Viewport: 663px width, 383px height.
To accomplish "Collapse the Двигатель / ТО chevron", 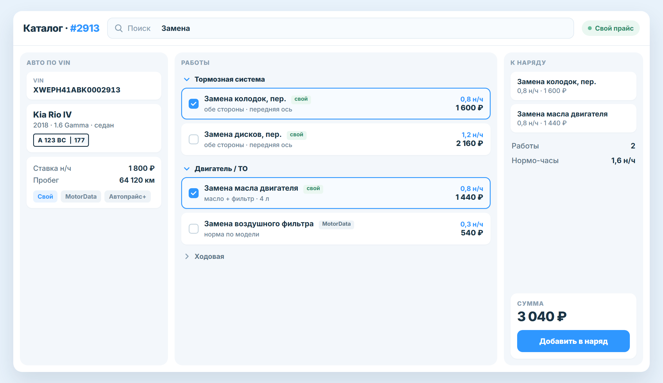I will pyautogui.click(x=187, y=169).
